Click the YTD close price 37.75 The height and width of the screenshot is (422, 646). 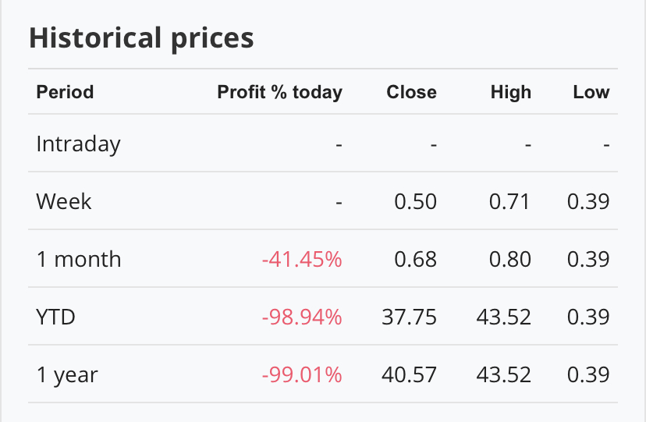point(409,317)
